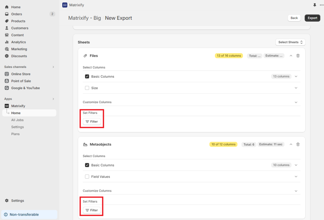Image resolution: width=324 pixels, height=220 pixels.
Task: Delete the Files sheet using trash icon
Action: 298,56
